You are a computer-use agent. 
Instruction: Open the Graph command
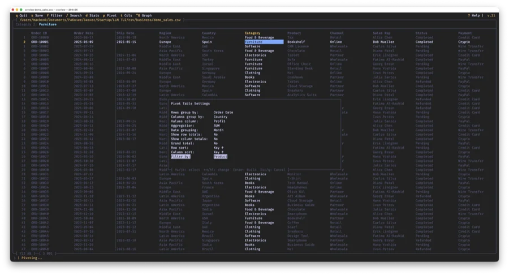pos(145,15)
